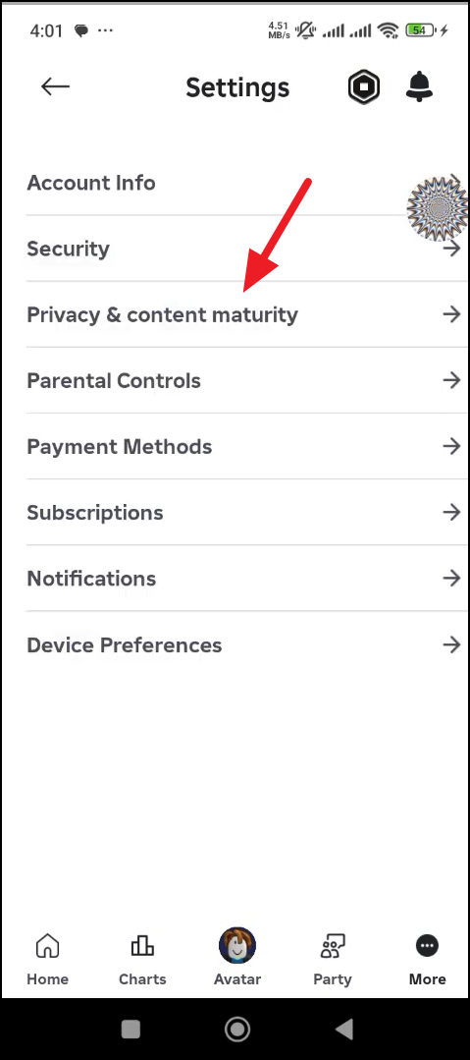Screen dimensions: 470x1060
Task: Tap the More three-dots icon
Action: click(428, 945)
